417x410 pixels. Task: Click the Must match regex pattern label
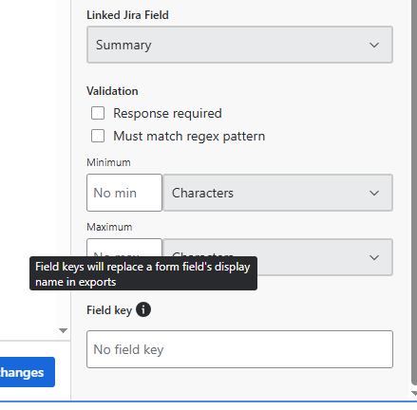pyautogui.click(x=189, y=136)
